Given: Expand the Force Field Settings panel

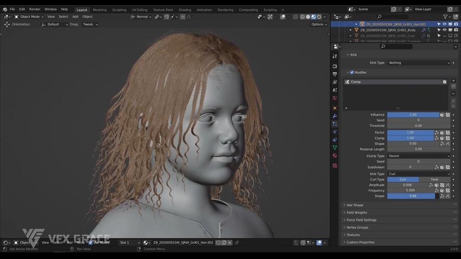Looking at the screenshot, I should (x=361, y=220).
